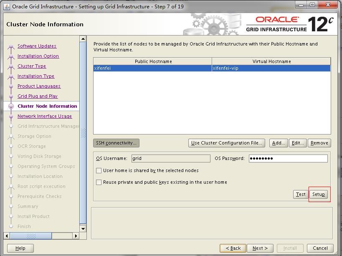
Task: Click Setup to configure SSH
Action: [319, 194]
